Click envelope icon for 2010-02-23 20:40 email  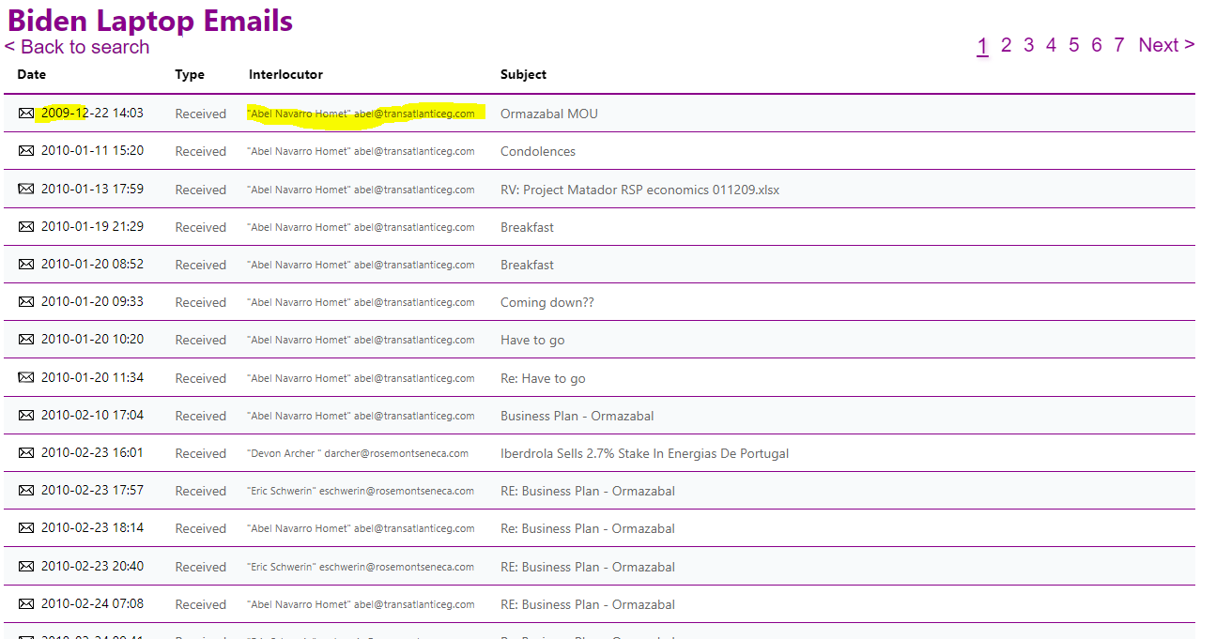click(26, 566)
